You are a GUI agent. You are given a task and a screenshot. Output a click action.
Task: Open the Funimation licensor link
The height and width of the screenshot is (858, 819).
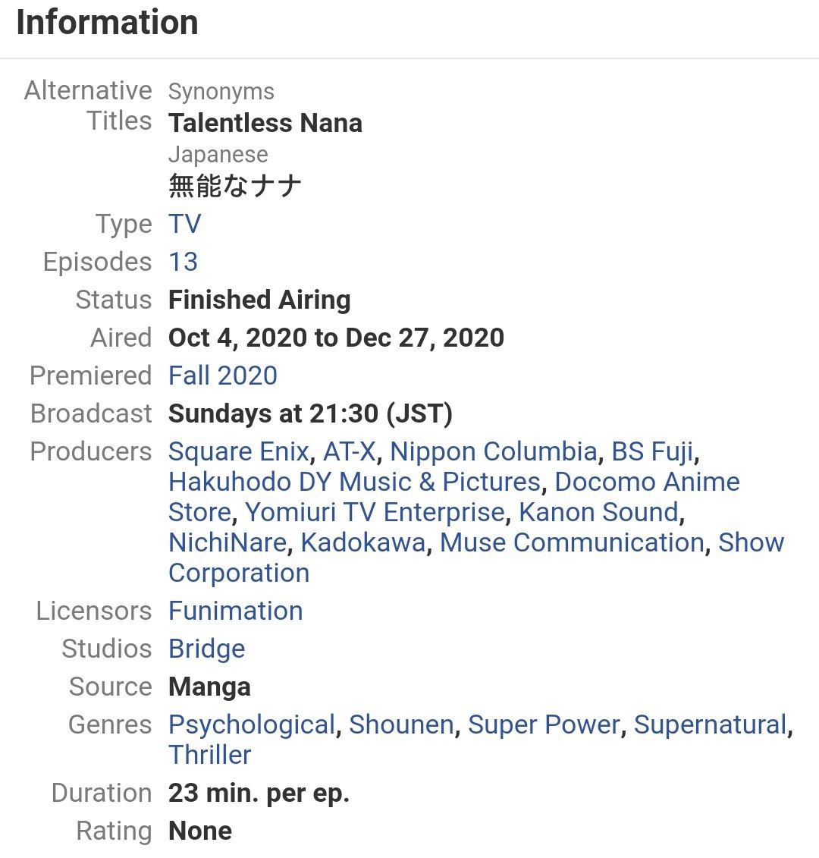click(x=236, y=611)
